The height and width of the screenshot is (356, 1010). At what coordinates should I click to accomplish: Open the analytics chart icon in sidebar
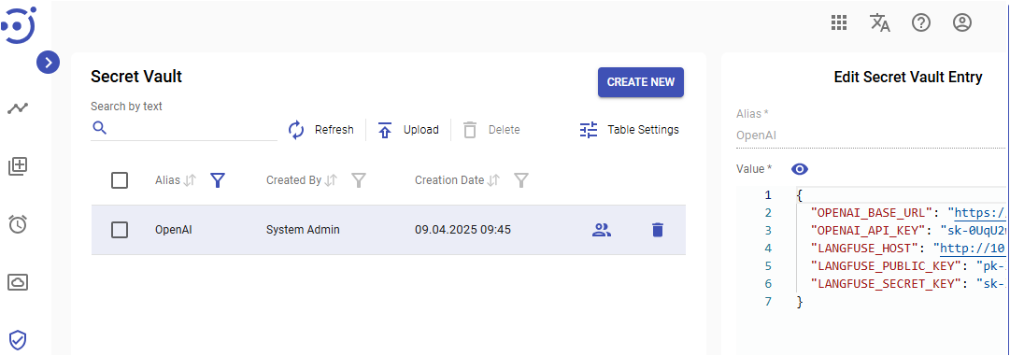coord(18,108)
